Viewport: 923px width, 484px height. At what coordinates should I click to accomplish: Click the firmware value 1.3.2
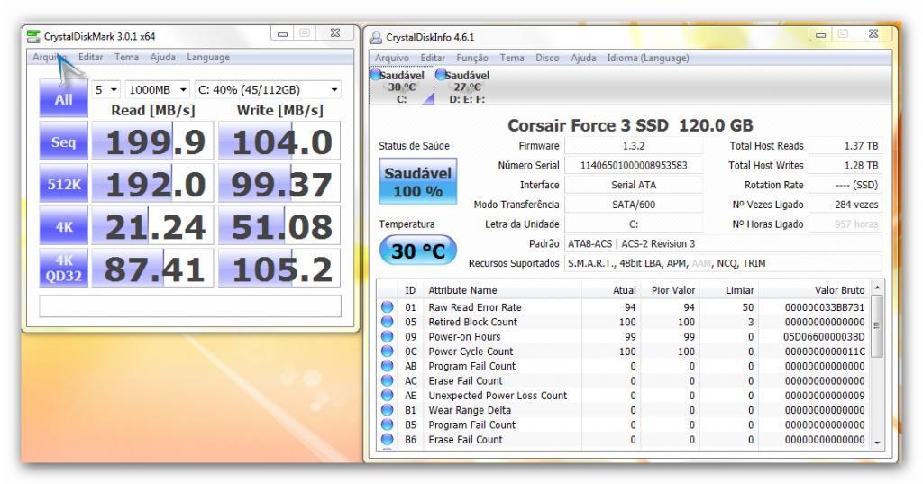634,145
